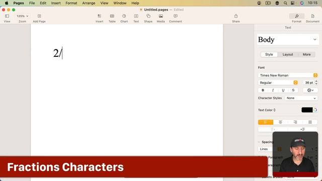Viewport: 322px width, 181px height.
Task: Open the Shape toolbar icon
Action: pos(148,16)
